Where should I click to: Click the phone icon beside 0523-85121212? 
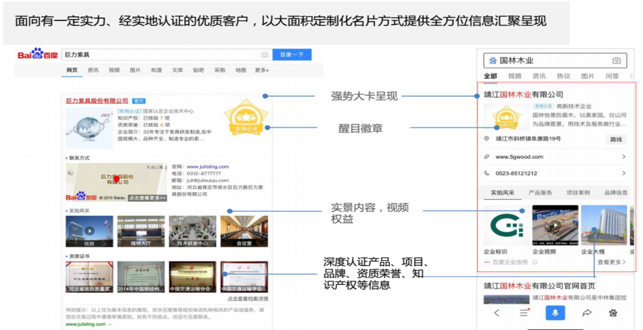pos(487,173)
